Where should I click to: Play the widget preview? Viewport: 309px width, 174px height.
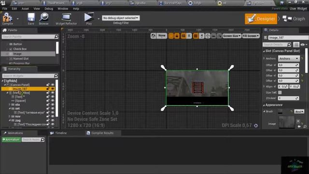(89, 19)
